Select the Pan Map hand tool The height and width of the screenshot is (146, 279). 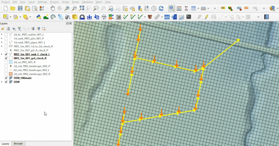point(53,8)
